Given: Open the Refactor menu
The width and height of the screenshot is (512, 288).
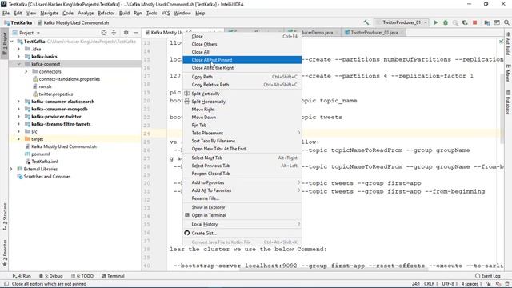Looking at the screenshot, I should click(x=106, y=13).
